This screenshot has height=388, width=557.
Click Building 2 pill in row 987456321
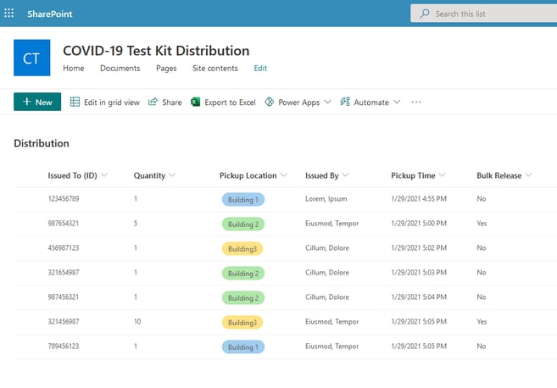(243, 298)
